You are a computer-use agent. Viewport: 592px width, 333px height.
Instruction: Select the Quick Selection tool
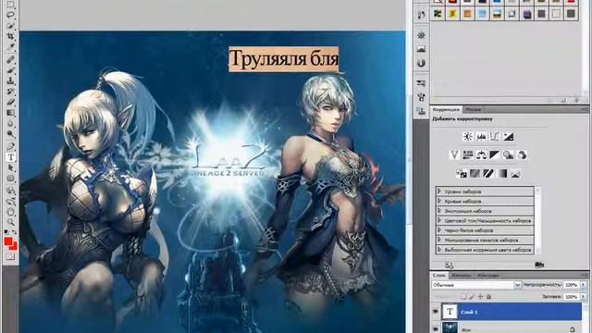(10, 26)
